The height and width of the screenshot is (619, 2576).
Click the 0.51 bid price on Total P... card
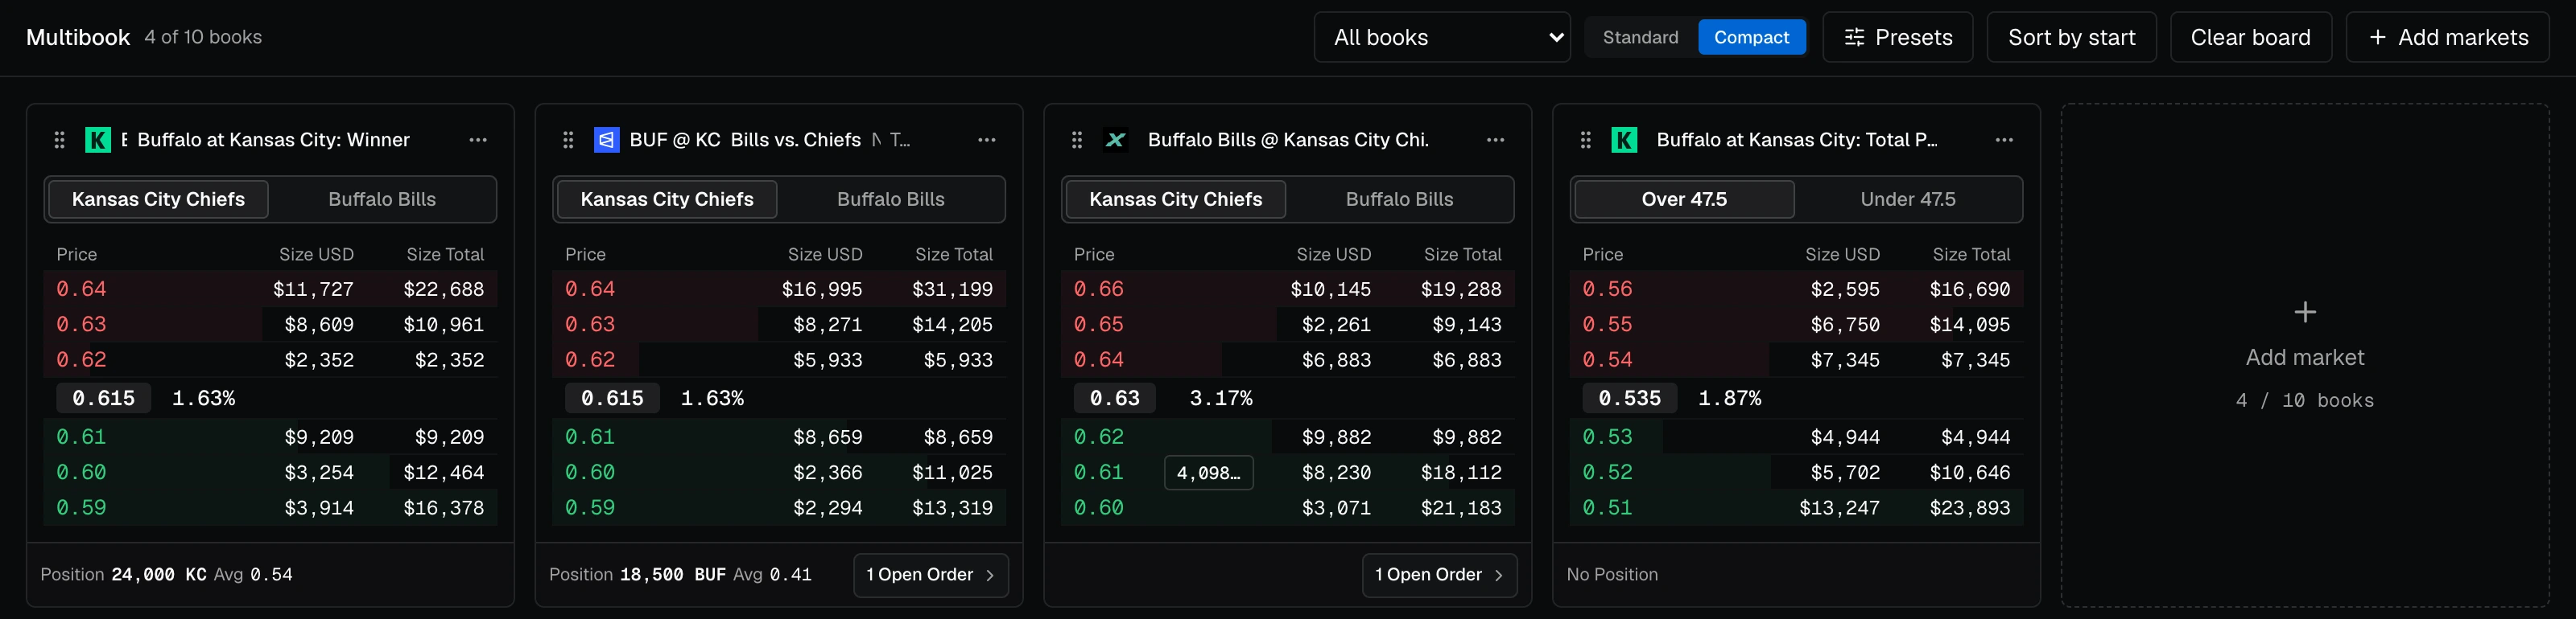click(x=1607, y=507)
